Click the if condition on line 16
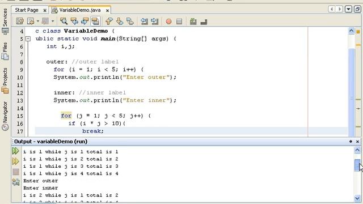Image resolution: width=363 pixels, height=204 pixels. [100, 124]
